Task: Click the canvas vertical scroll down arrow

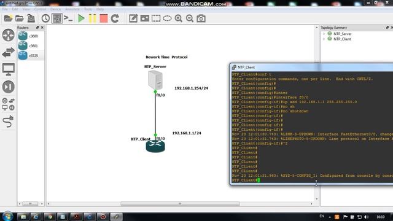Action: pyautogui.click(x=317, y=199)
